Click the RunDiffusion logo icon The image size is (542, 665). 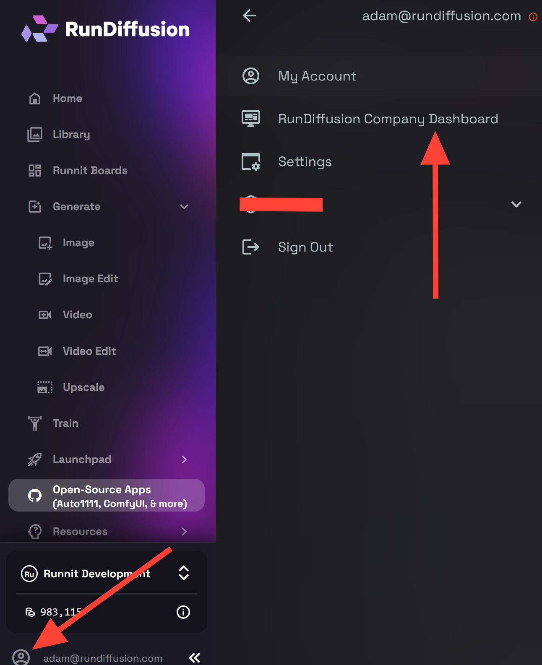(x=40, y=29)
